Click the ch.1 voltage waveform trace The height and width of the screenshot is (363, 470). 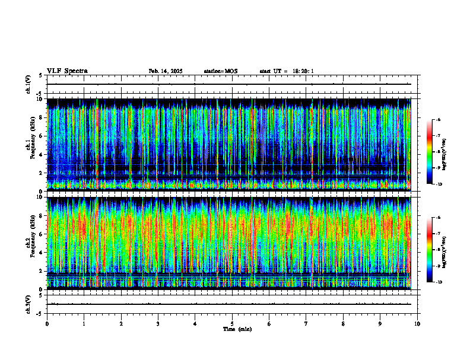229,84
